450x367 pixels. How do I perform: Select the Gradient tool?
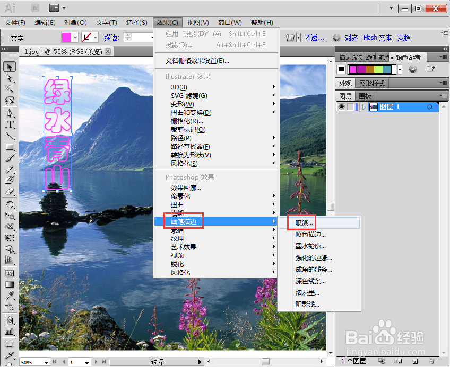pyautogui.click(x=10, y=284)
